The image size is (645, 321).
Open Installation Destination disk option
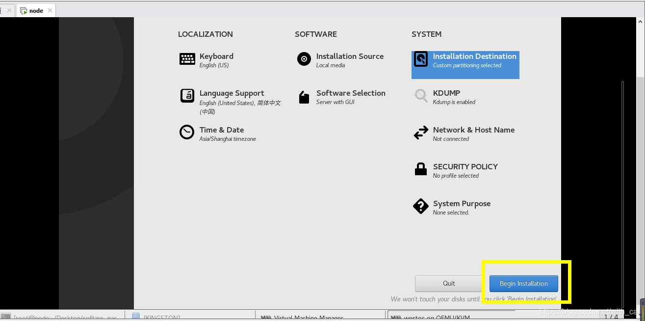[x=465, y=65]
